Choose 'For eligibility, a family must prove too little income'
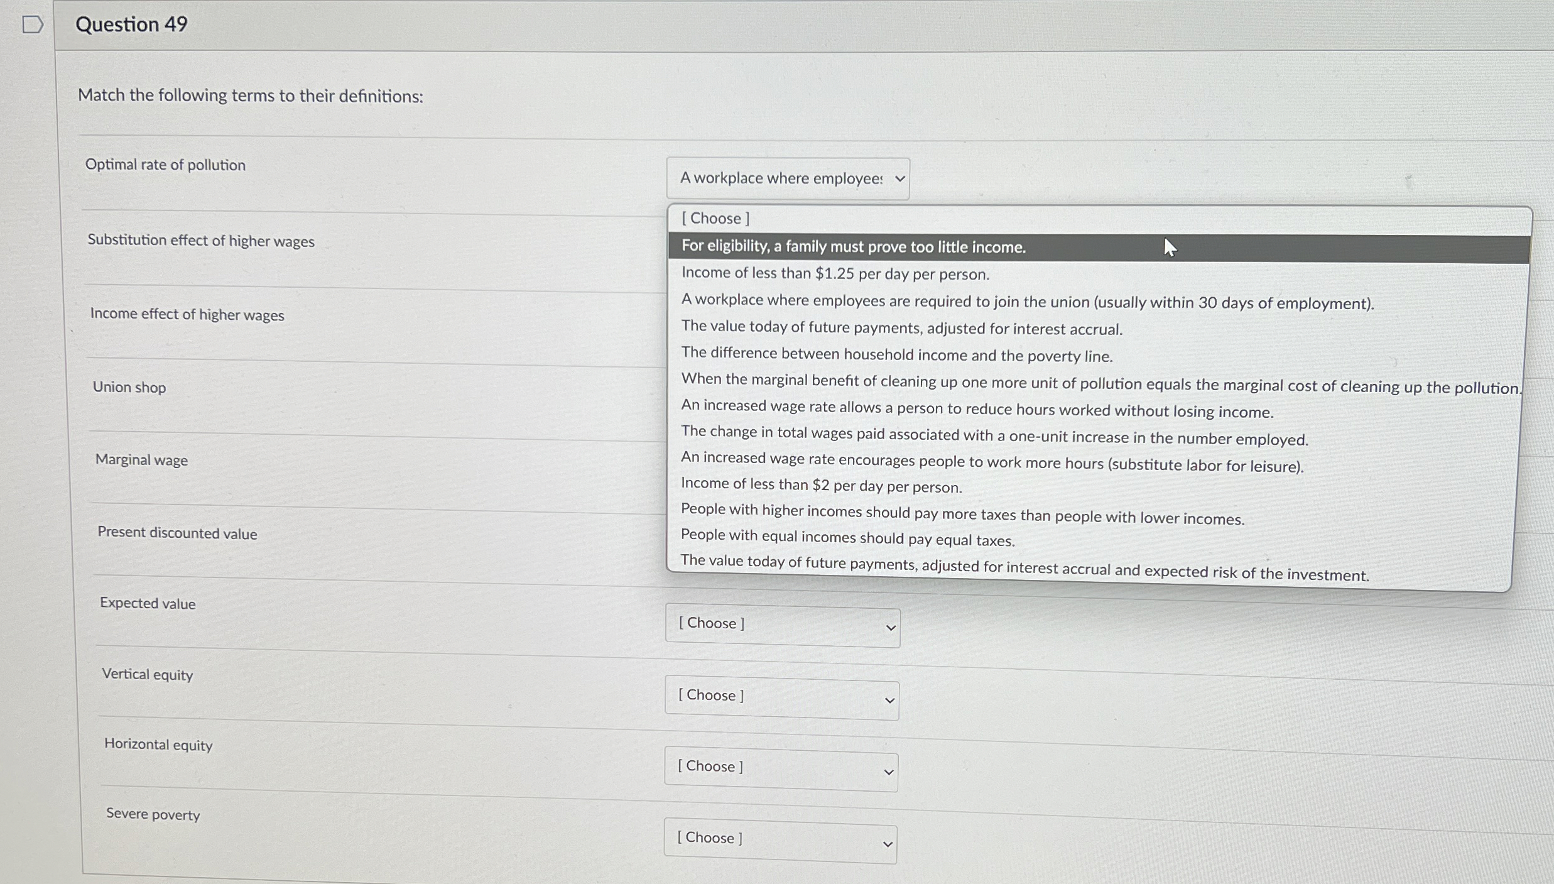The width and height of the screenshot is (1554, 884). 853,247
